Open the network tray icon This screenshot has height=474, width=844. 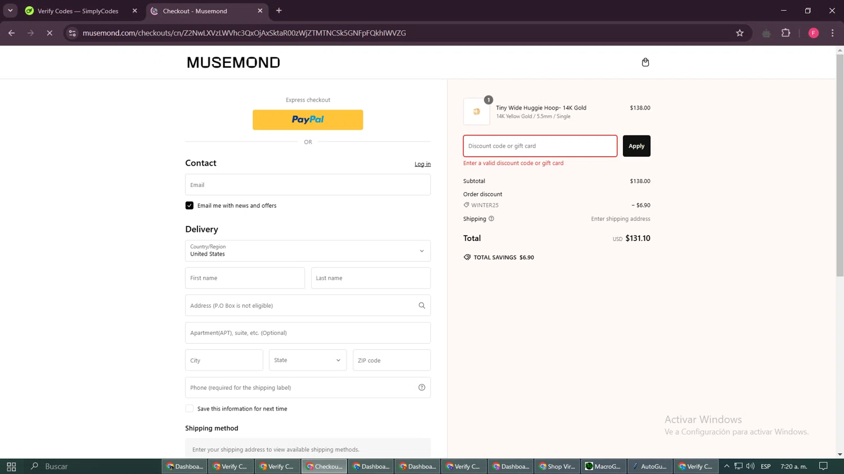738,466
